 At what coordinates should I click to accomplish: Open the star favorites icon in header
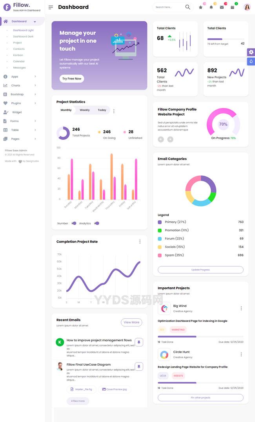click(200, 7)
